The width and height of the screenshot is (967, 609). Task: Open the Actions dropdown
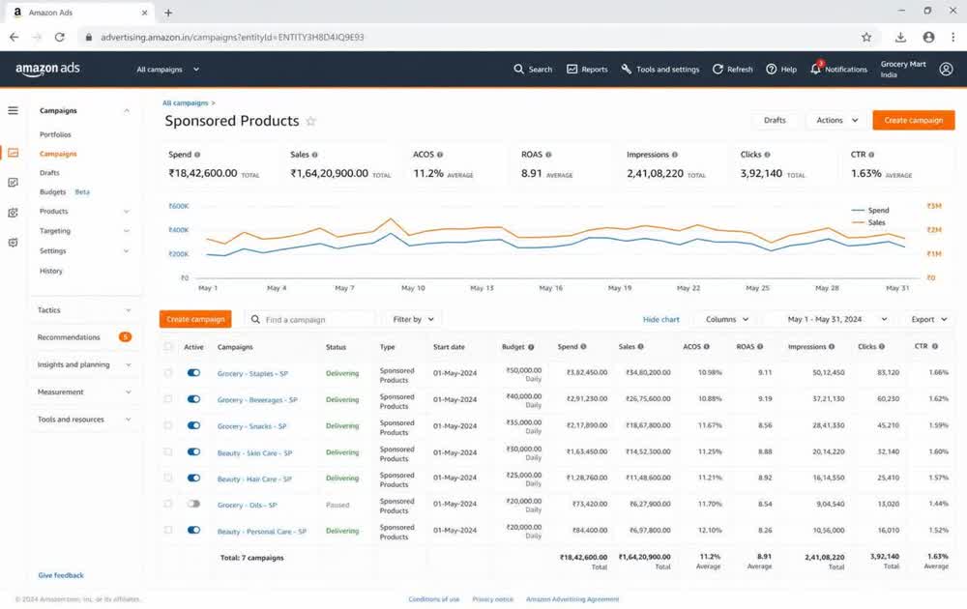[836, 120]
